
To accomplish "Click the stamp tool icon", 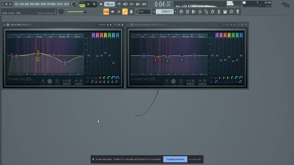I will point(131,11).
